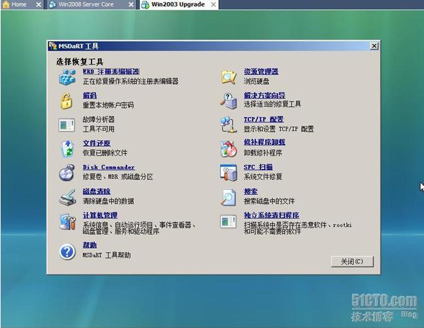Open the 解码 password reset link
The height and width of the screenshot is (328, 424).
click(90, 95)
